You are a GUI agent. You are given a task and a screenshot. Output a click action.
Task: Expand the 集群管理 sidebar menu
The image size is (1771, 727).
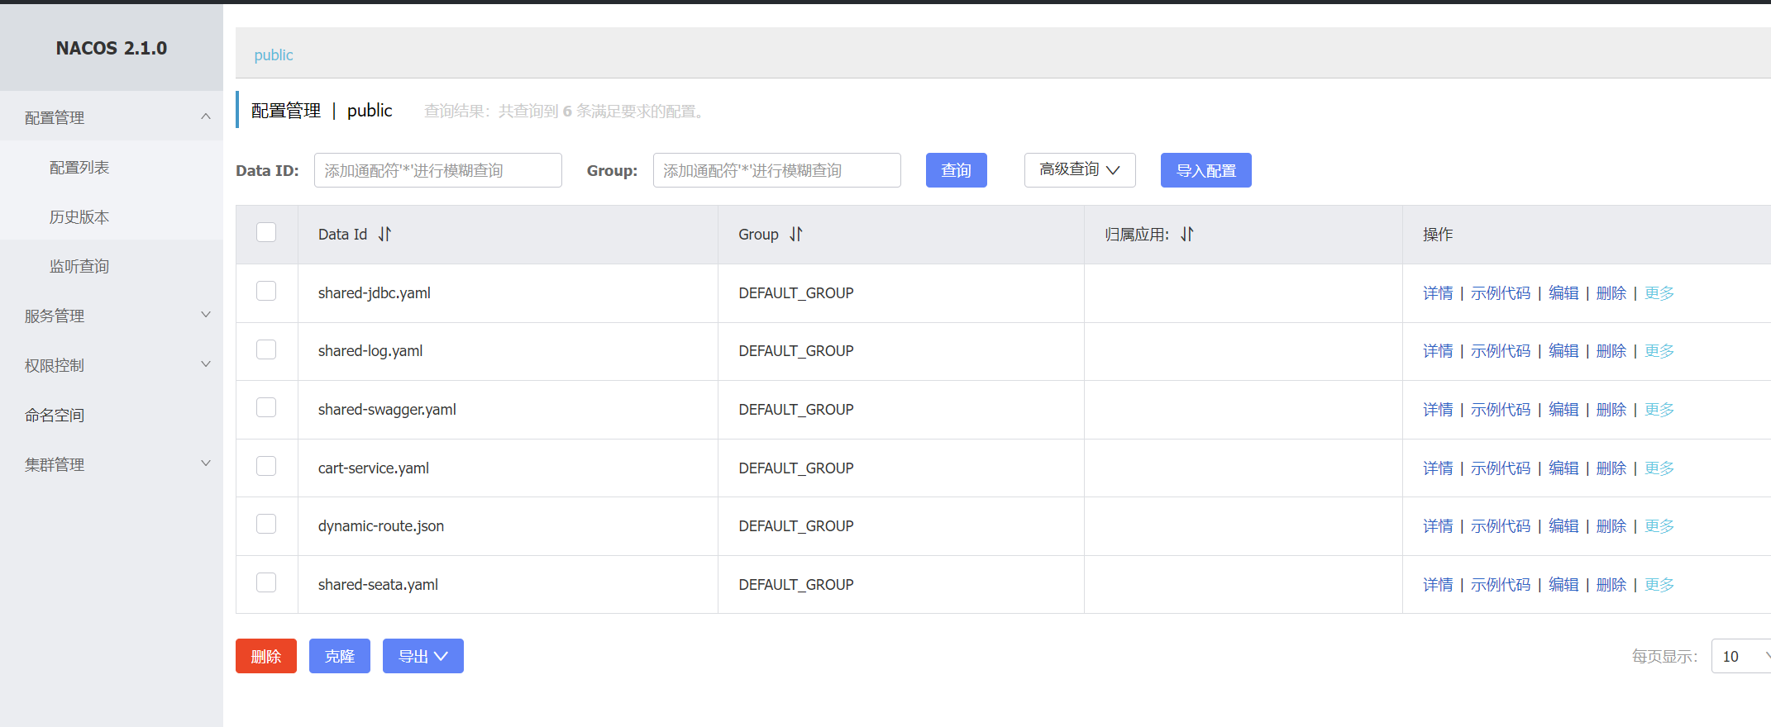[205, 464]
